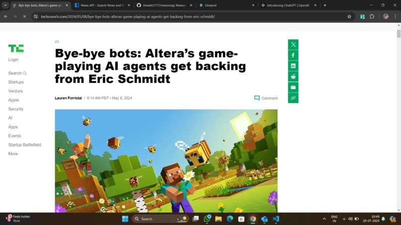Open Startup Battlefield section

(x=24, y=145)
